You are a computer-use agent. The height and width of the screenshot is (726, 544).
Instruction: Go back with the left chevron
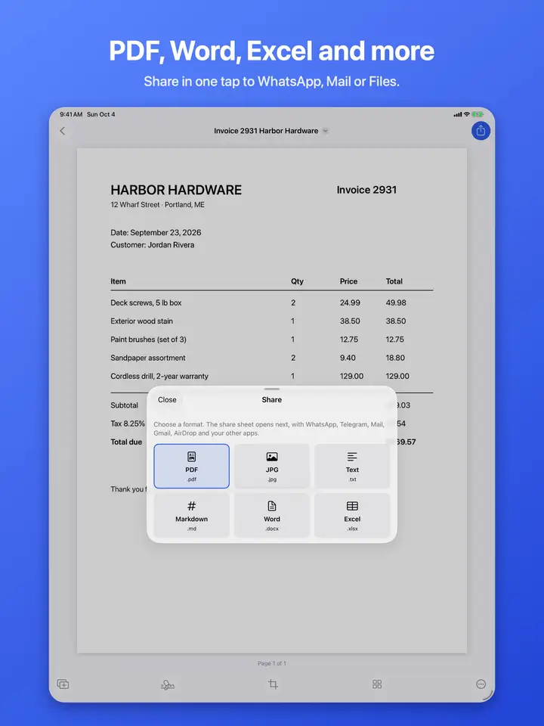point(63,131)
